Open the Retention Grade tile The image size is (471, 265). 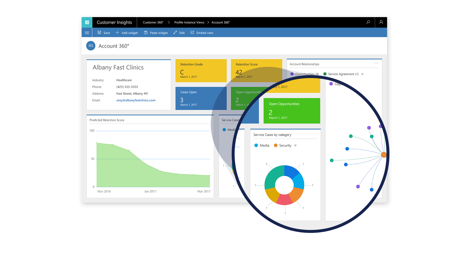point(201,71)
